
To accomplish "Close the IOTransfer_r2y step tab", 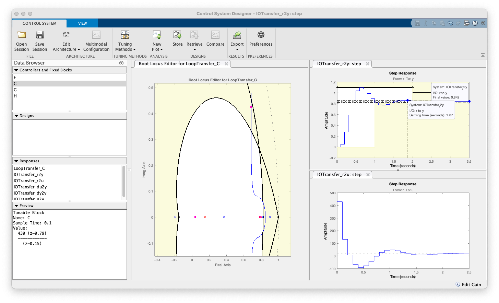I will (368, 64).
